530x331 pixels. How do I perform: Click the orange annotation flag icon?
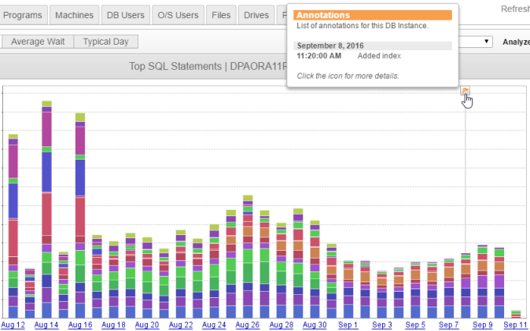(466, 90)
